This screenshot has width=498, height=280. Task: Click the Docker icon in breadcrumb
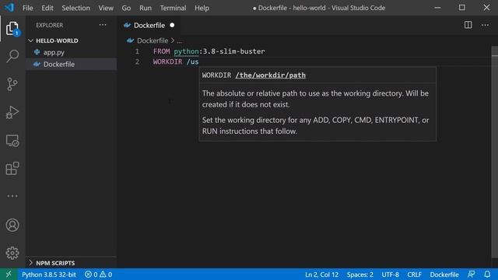pos(130,40)
